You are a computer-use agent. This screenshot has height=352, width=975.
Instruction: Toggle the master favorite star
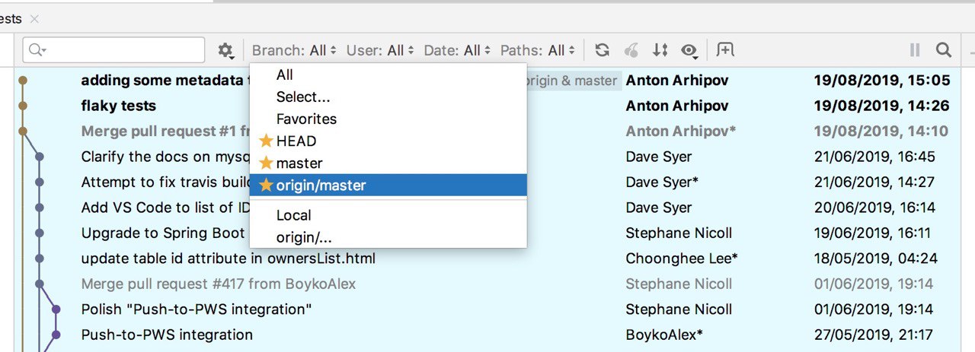266,163
